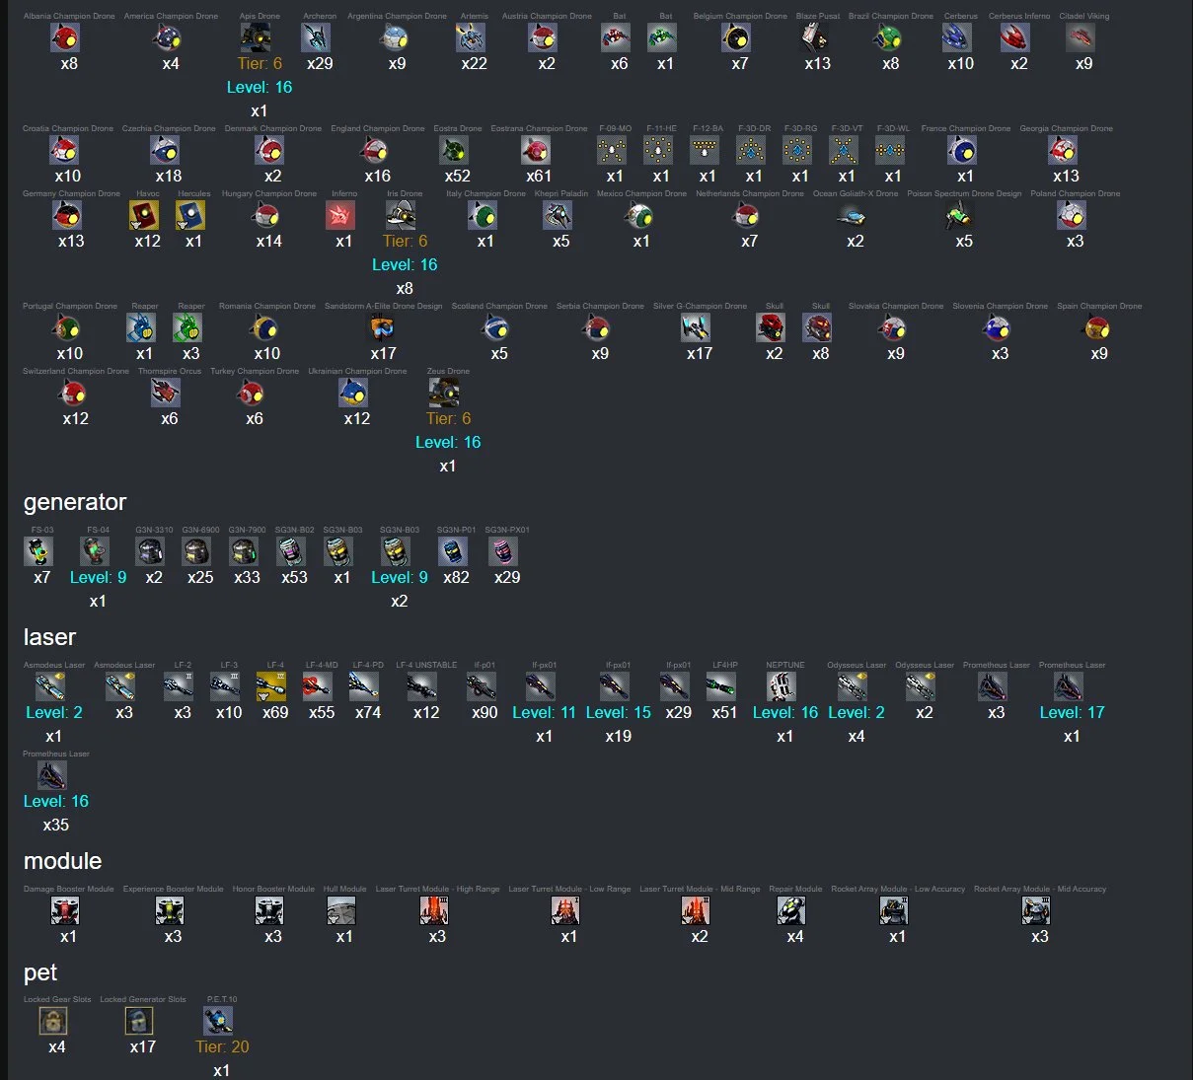Choose the LF-4-PD laser icon
The height and width of the screenshot is (1080, 1193).
(364, 686)
